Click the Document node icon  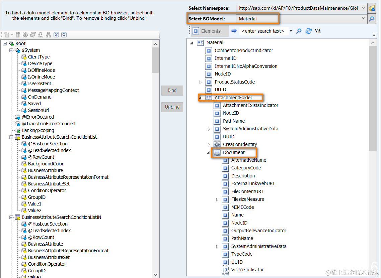[217, 152]
